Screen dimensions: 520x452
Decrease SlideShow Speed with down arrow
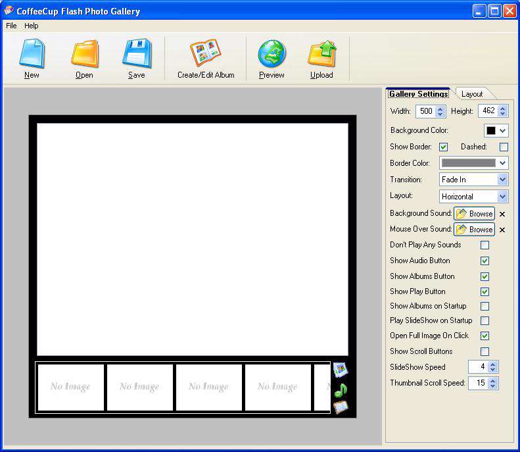(493, 370)
